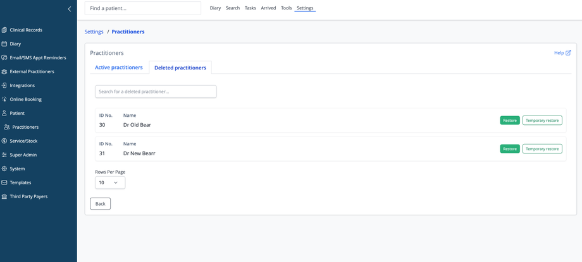Select the Deleted practitioners tab
Viewport: 582px width, 262px height.
tap(180, 68)
